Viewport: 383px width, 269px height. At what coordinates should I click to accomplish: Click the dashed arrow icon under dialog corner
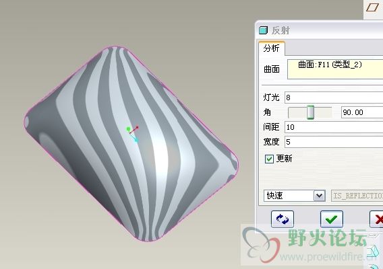(373, 235)
